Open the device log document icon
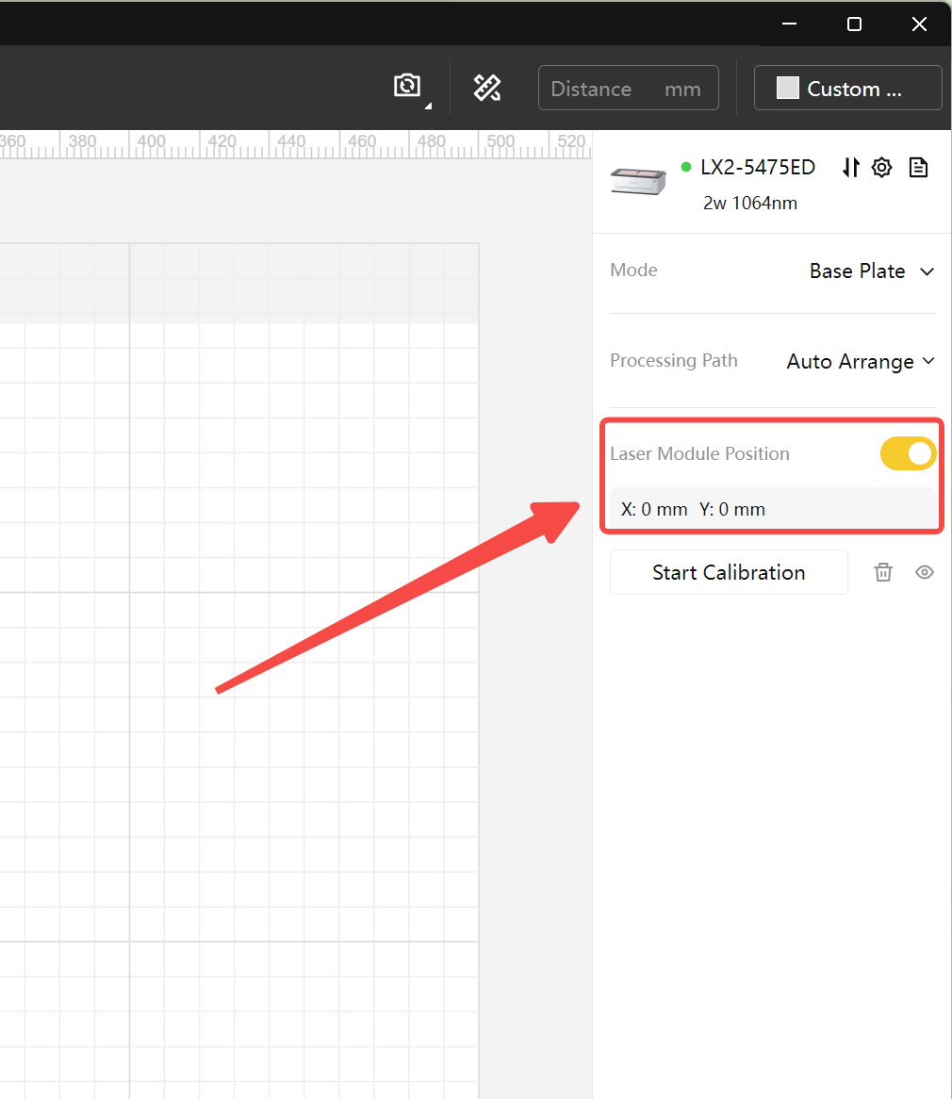 pyautogui.click(x=918, y=168)
